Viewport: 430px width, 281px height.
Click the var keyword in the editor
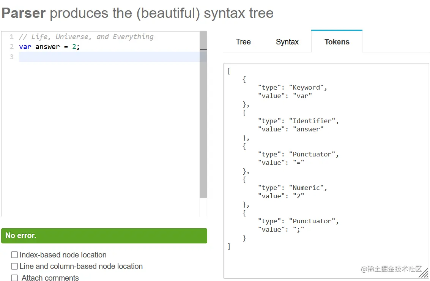pyautogui.click(x=25, y=47)
